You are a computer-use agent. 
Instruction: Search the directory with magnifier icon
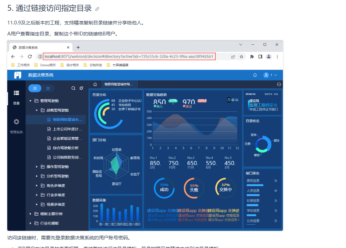click(73, 88)
